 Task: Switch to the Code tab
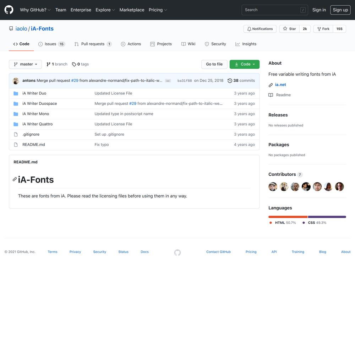click(21, 44)
